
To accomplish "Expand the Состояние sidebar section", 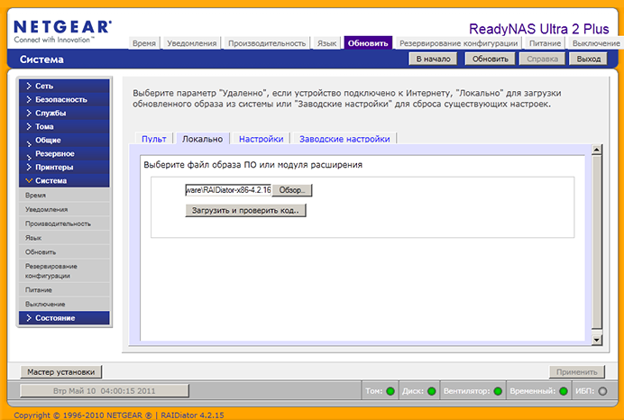I will pyautogui.click(x=64, y=318).
